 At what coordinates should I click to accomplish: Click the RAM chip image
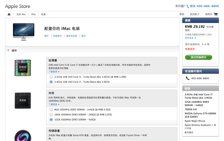point(23,101)
